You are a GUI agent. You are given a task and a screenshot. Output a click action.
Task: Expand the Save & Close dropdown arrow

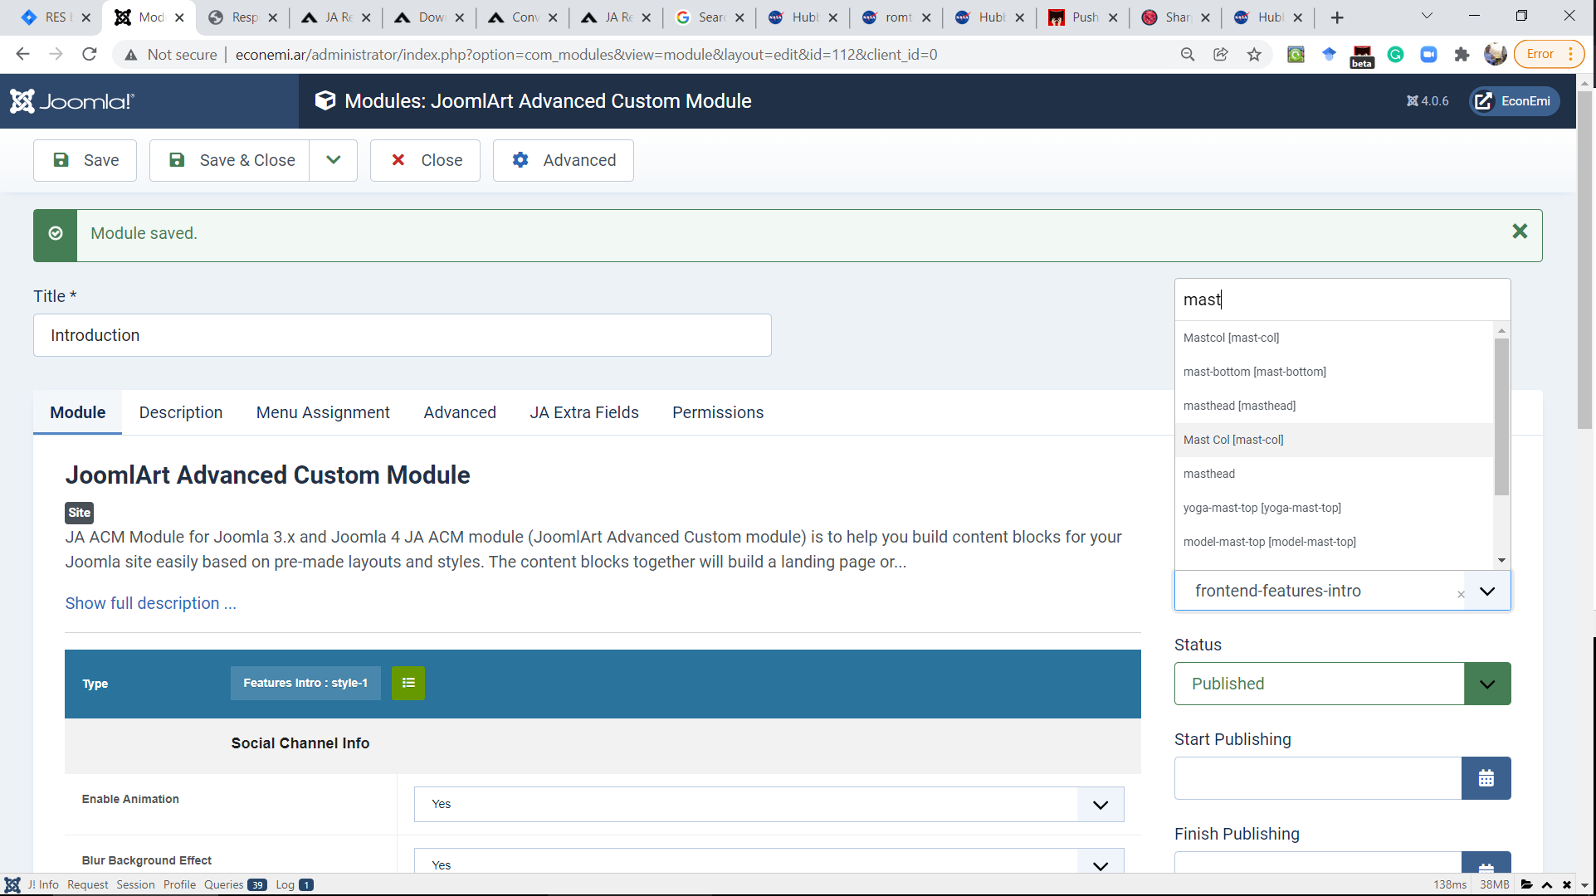pos(333,160)
